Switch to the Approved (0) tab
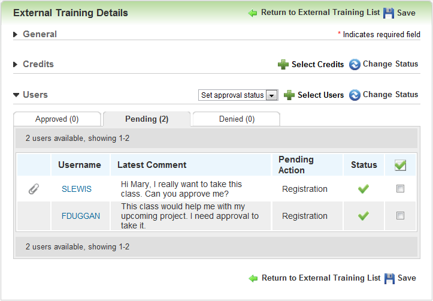The height and width of the screenshot is (301, 433). (57, 119)
